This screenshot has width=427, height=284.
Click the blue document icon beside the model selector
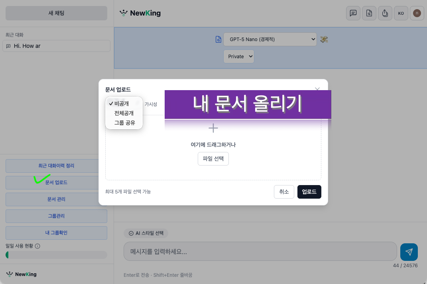[x=218, y=39]
